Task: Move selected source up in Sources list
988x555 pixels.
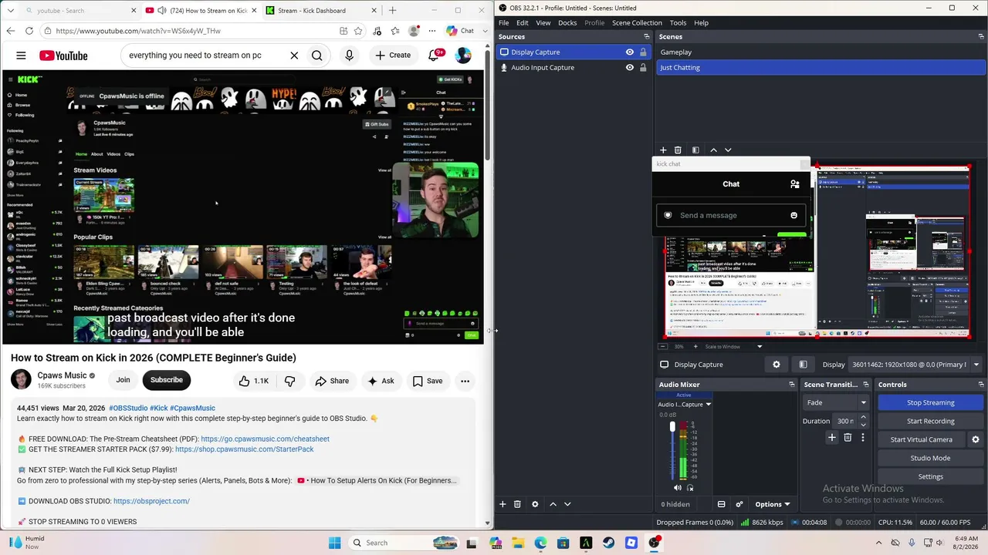Action: coord(553,504)
